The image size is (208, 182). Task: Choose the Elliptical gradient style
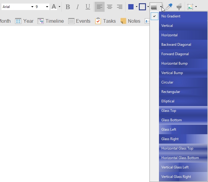(183, 101)
